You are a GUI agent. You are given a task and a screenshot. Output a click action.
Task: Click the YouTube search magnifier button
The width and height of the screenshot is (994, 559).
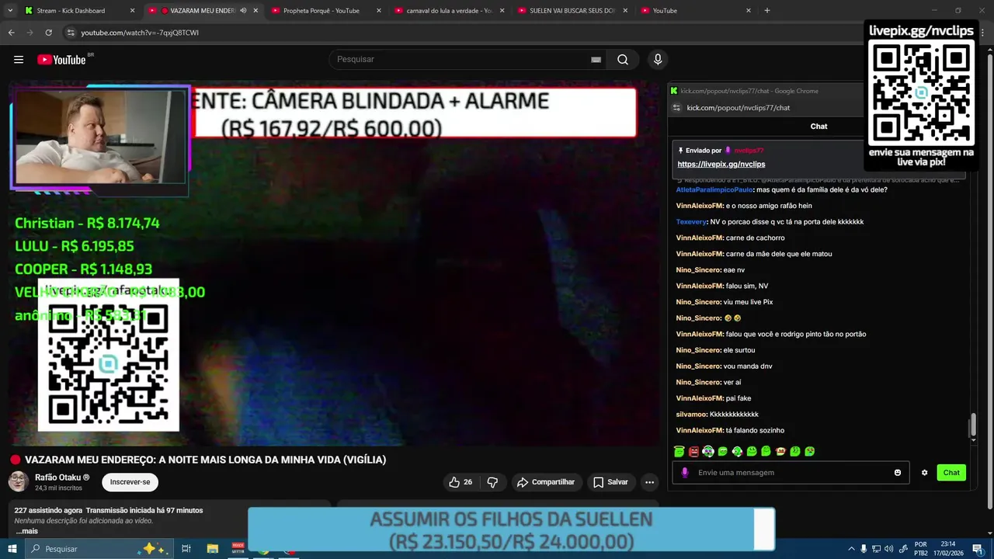[x=623, y=60]
